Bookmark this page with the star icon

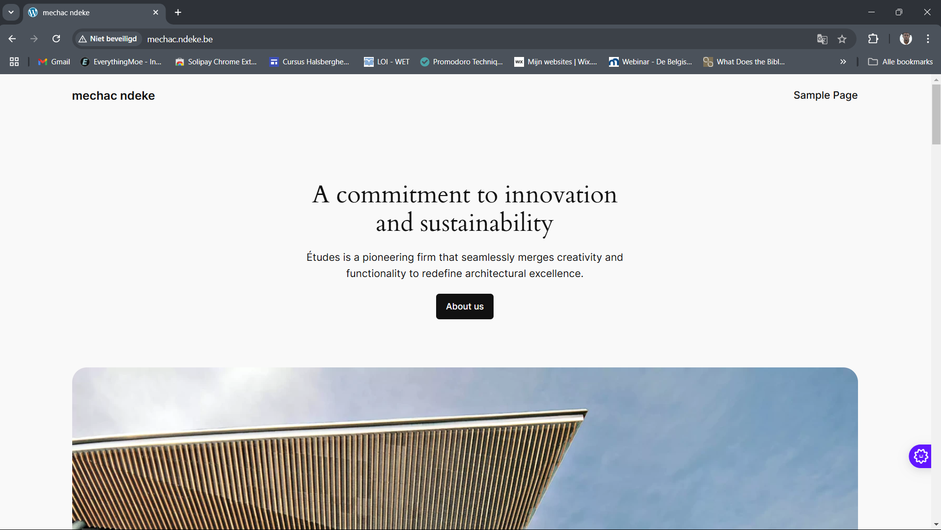click(842, 39)
